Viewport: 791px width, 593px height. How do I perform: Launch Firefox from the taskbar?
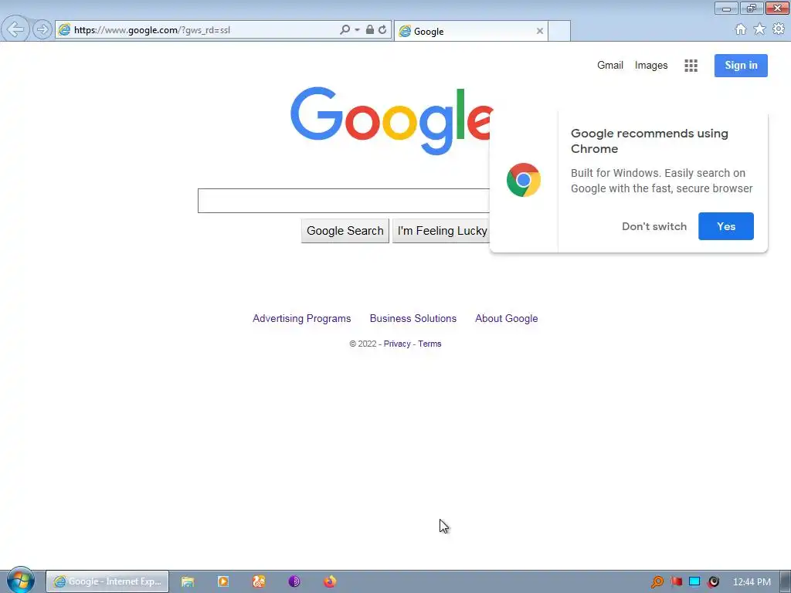(329, 582)
